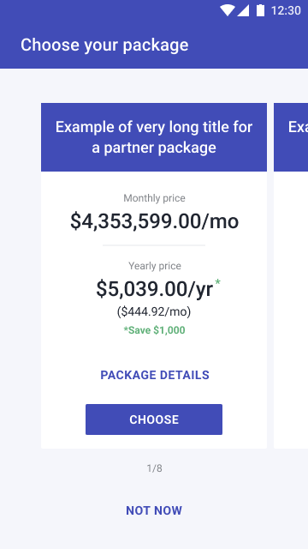Tap the Wi-Fi status icon

click(x=227, y=10)
